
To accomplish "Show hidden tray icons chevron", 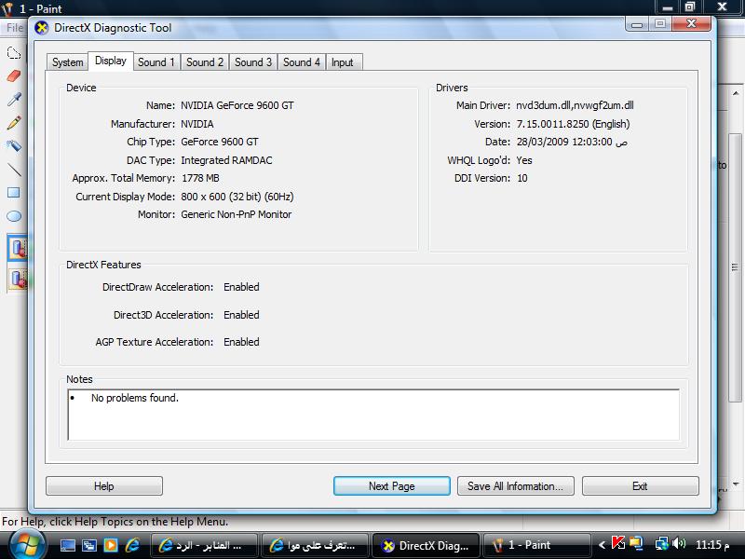I will tap(602, 545).
